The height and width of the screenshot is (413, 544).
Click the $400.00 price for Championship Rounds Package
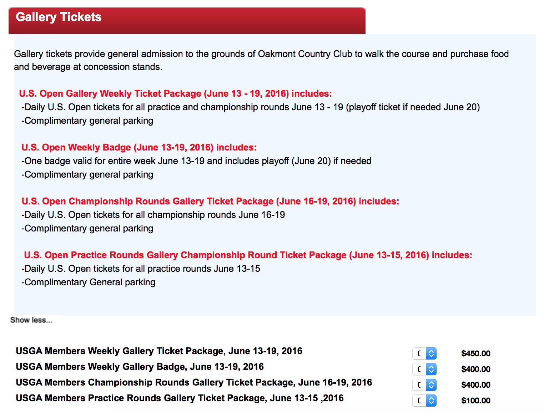[475, 385]
